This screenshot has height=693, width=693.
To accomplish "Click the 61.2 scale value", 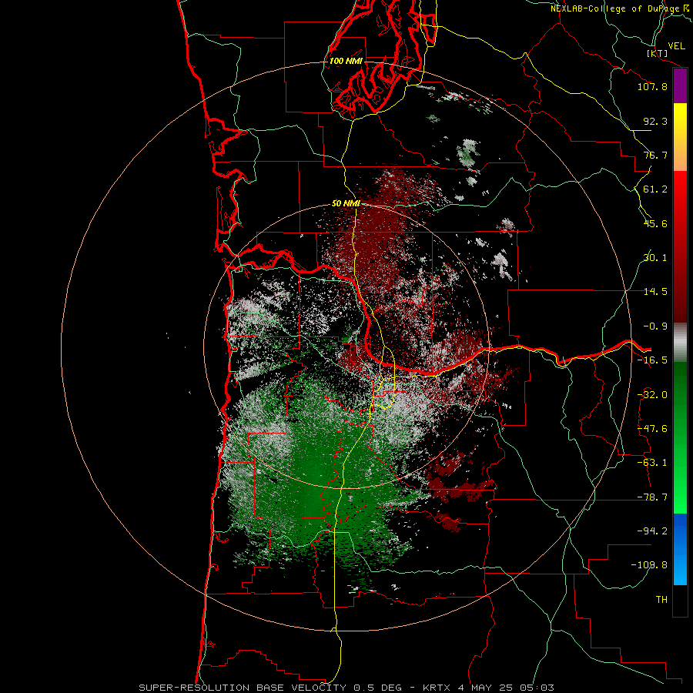I will (x=655, y=189).
